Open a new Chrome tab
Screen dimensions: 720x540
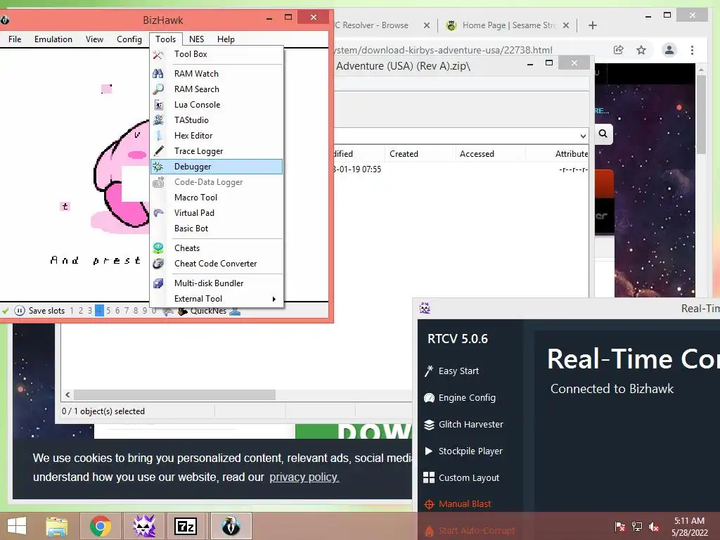(593, 25)
